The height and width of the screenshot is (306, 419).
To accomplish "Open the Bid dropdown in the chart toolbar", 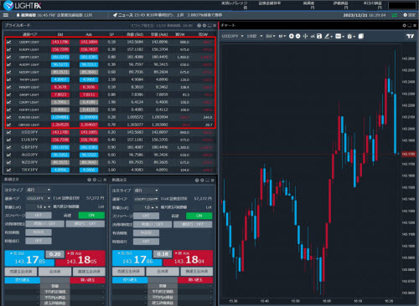I will click(271, 36).
